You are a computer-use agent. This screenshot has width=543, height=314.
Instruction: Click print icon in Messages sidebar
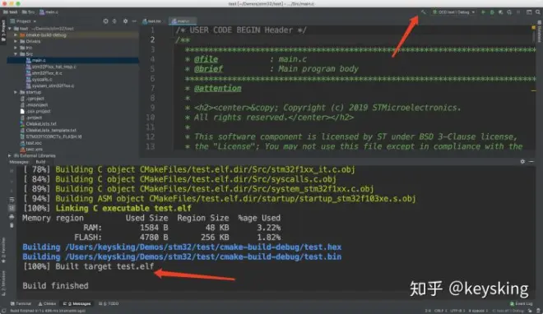coord(12,217)
